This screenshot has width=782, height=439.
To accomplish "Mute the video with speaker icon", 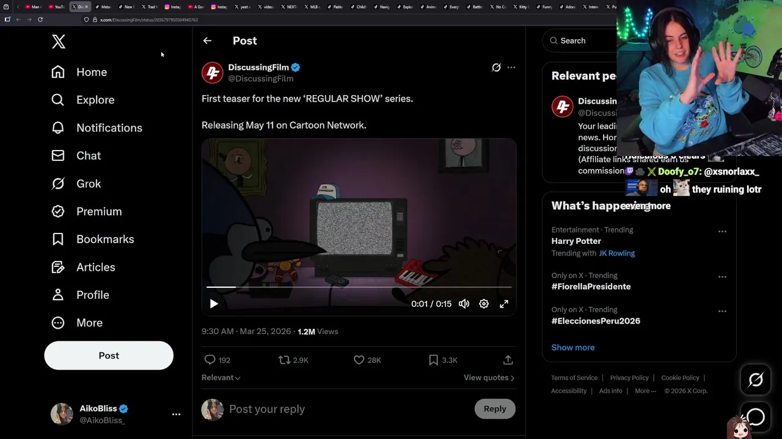I will coord(464,304).
